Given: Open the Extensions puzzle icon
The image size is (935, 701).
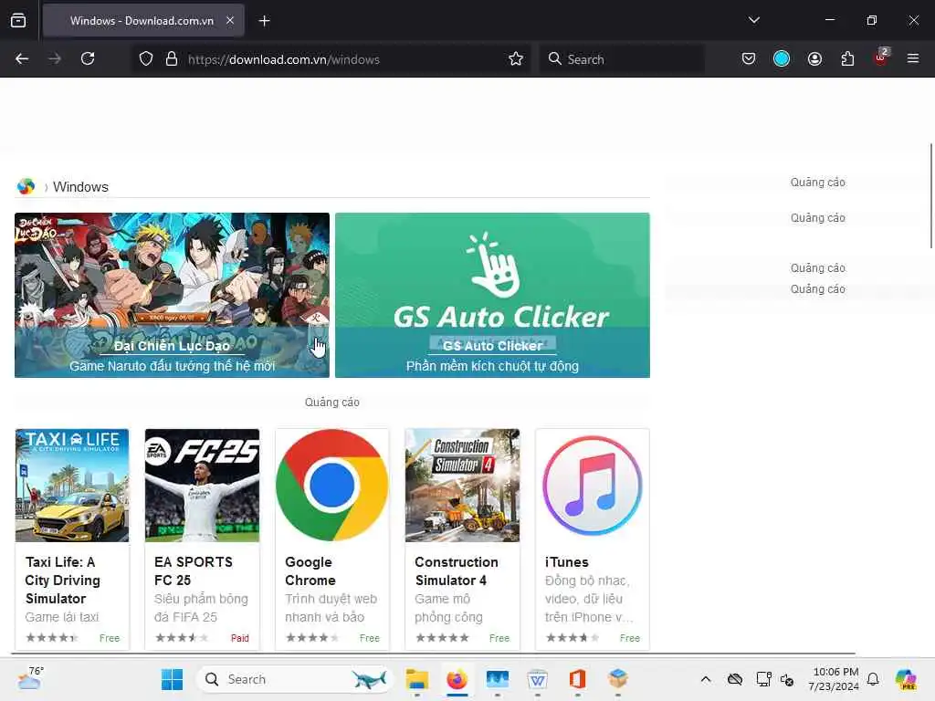Looking at the screenshot, I should 847,58.
